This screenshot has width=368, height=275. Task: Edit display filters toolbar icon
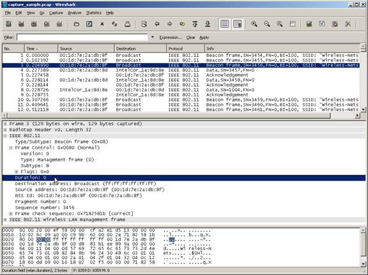click(322, 24)
